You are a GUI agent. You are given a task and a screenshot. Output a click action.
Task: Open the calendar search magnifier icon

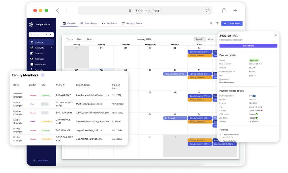[x=211, y=23]
